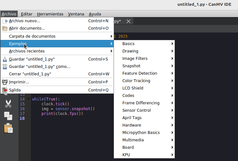Click the printer icon beside Imprimir
This screenshot has height=161, width=238.
(x=5, y=82)
